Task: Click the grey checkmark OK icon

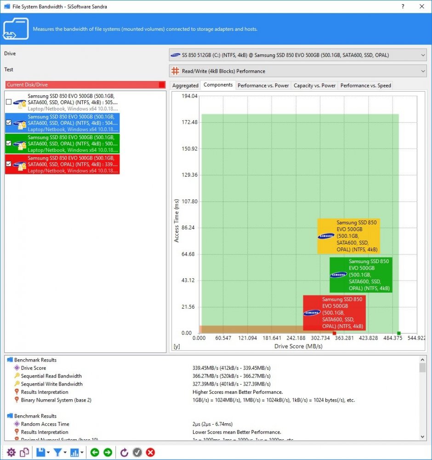Action: coord(137,452)
